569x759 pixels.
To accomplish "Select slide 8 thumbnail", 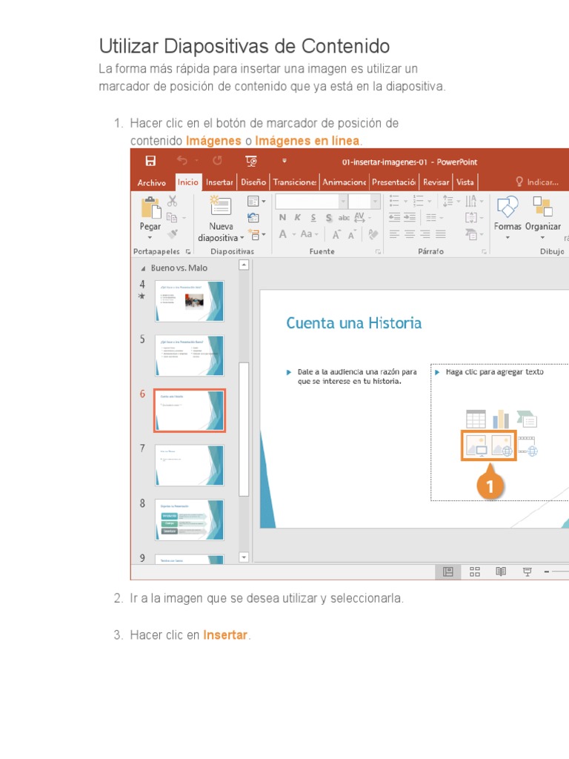I will (189, 520).
